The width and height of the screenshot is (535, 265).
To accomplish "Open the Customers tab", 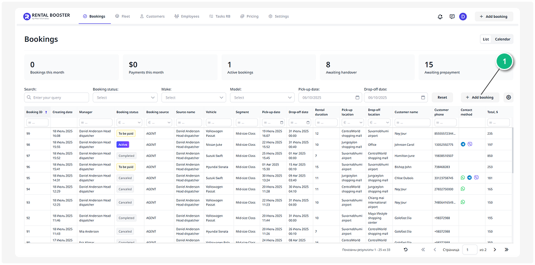I will 152,17.
